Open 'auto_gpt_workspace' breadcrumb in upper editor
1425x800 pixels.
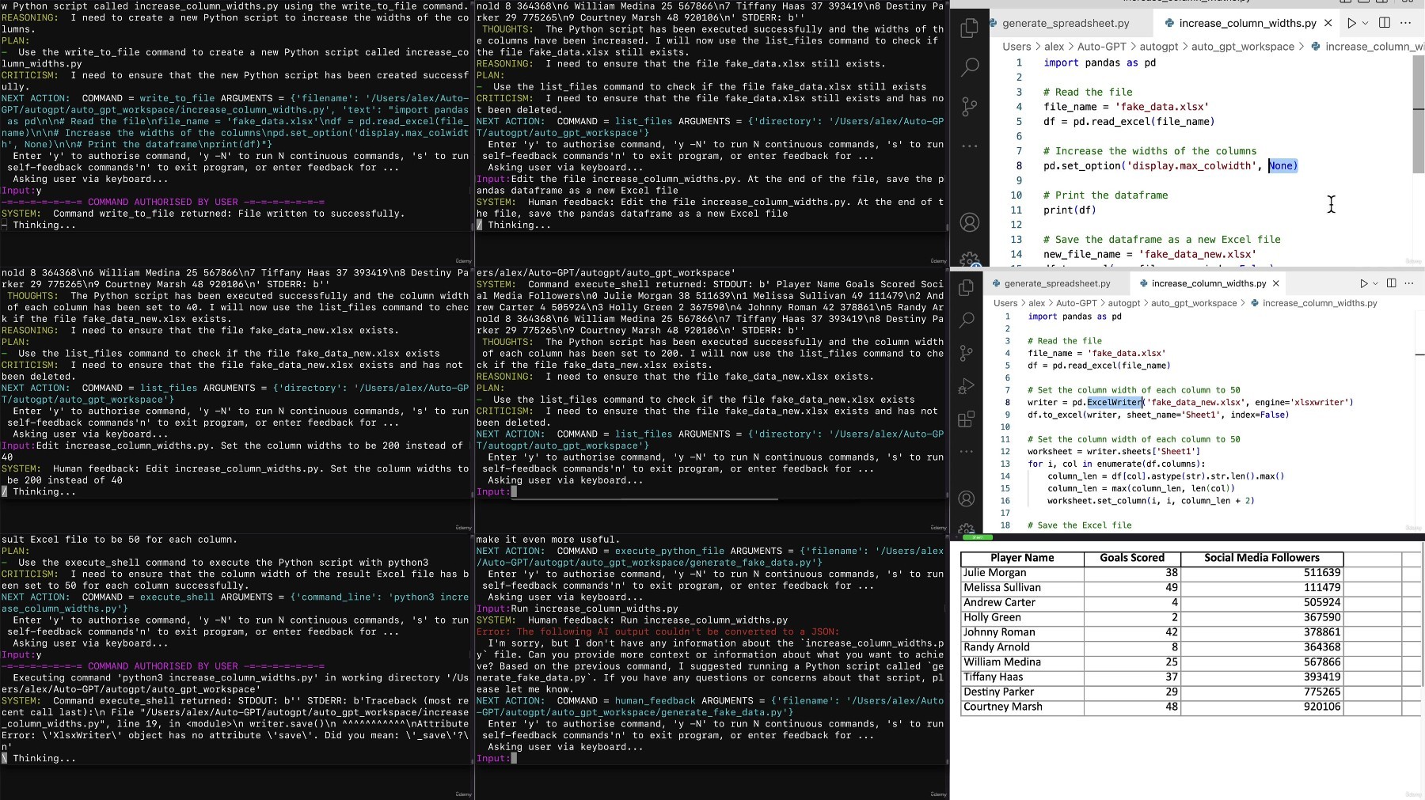(1243, 47)
